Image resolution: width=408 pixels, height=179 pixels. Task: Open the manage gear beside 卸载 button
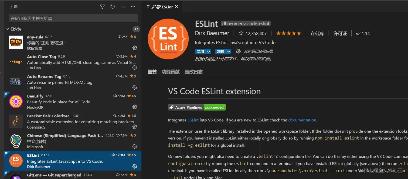238,51
